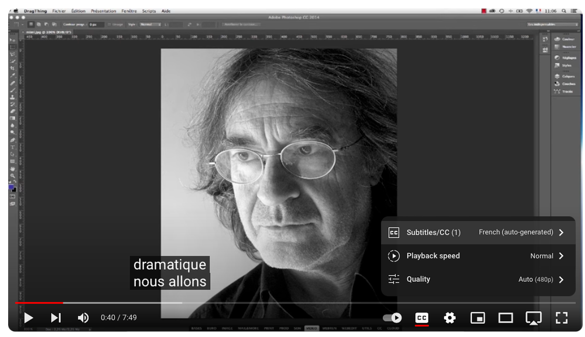Screen dimensions: 585x337
Task: Enter fullscreen mode
Action: click(x=562, y=318)
